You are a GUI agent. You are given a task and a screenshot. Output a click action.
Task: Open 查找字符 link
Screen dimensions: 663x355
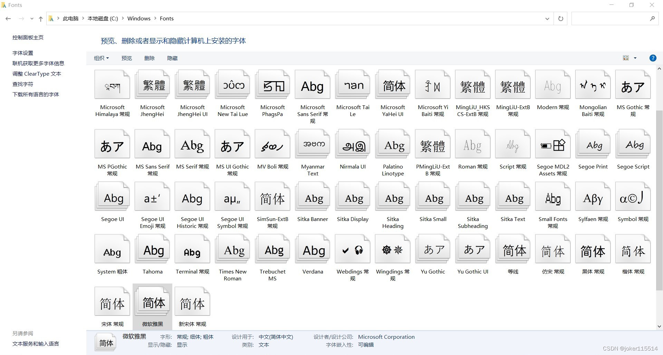[x=23, y=84]
